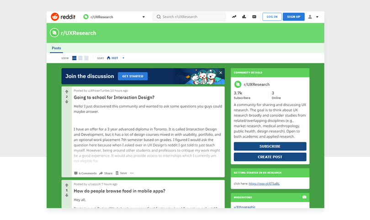Open post 'Going to school for Interaction Design?'

114,97
